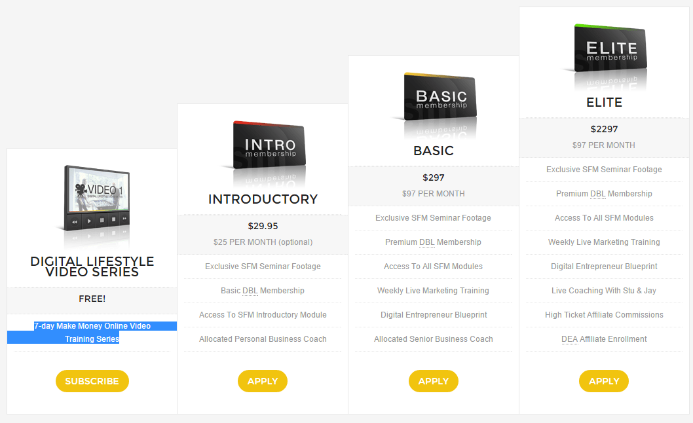Click 'Access To All SFM Modules' in Elite plan
Screen dimensions: 693x423
pyautogui.click(x=604, y=218)
